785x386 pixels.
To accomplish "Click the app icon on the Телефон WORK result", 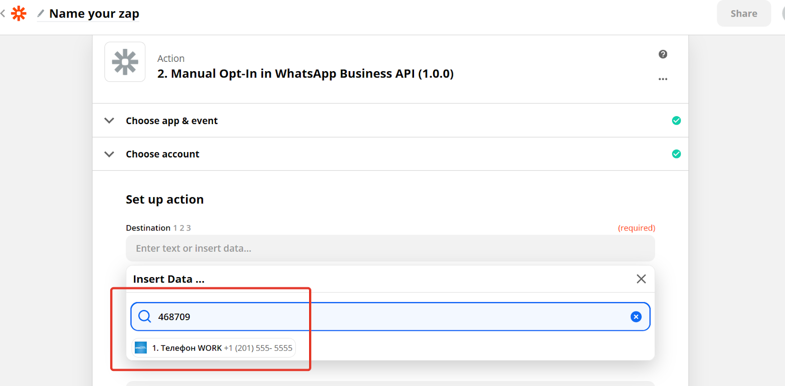I will point(141,348).
